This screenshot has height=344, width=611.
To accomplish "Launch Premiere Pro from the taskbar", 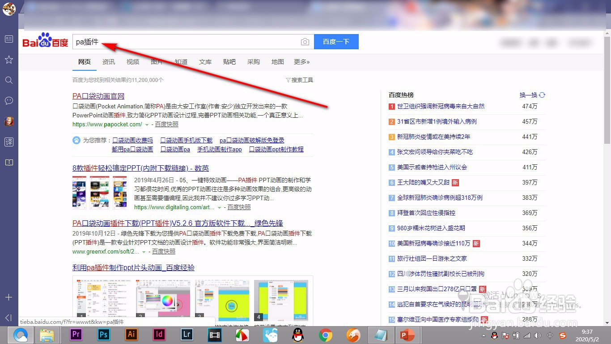I will (x=76, y=334).
